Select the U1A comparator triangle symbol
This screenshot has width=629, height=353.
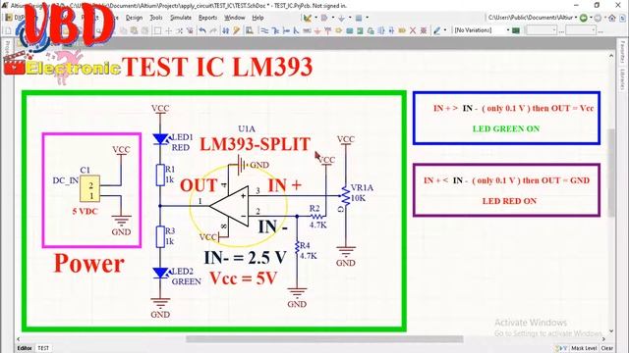point(229,206)
